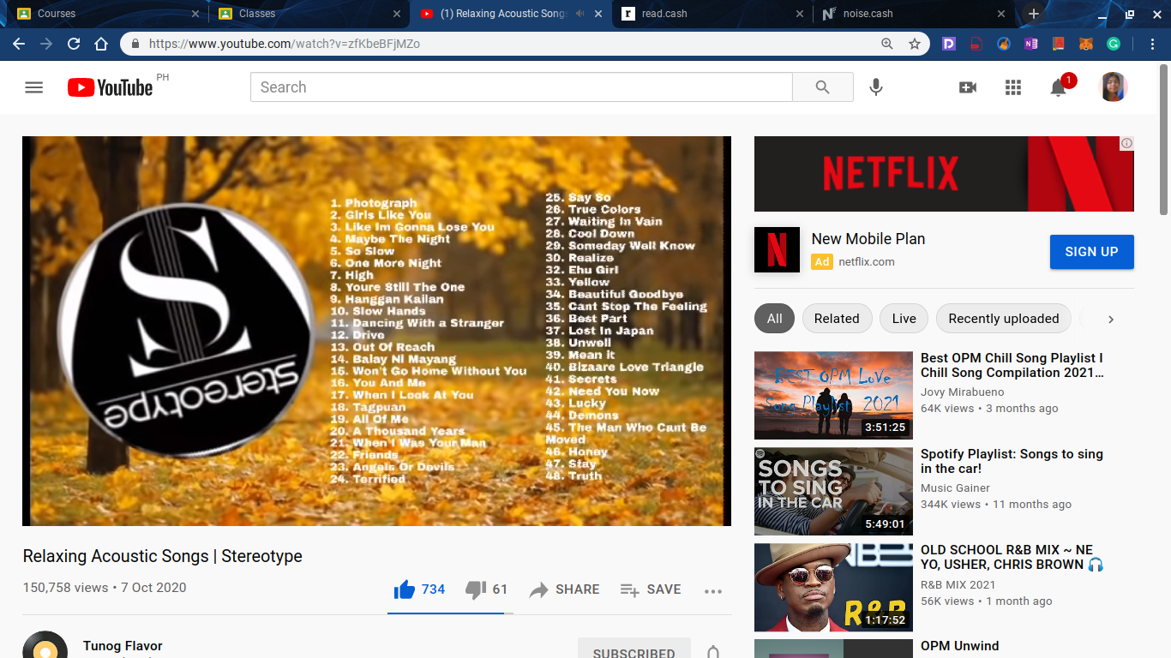Image resolution: width=1171 pixels, height=658 pixels.
Task: Open the Create video camera icon
Action: (968, 87)
